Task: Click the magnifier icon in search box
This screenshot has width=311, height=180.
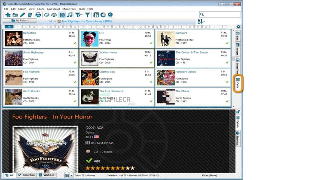Action: click(202, 15)
